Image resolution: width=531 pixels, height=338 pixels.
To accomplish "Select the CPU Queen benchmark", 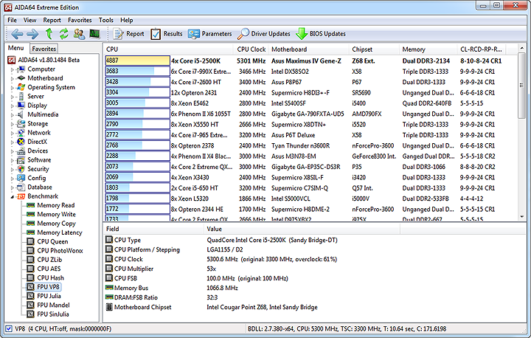I will (x=52, y=241).
